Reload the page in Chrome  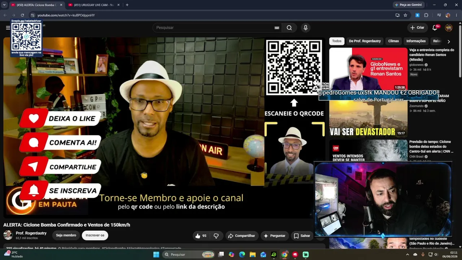point(22,15)
